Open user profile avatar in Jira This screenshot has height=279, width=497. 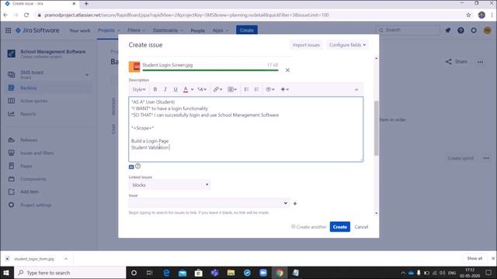pos(488,30)
